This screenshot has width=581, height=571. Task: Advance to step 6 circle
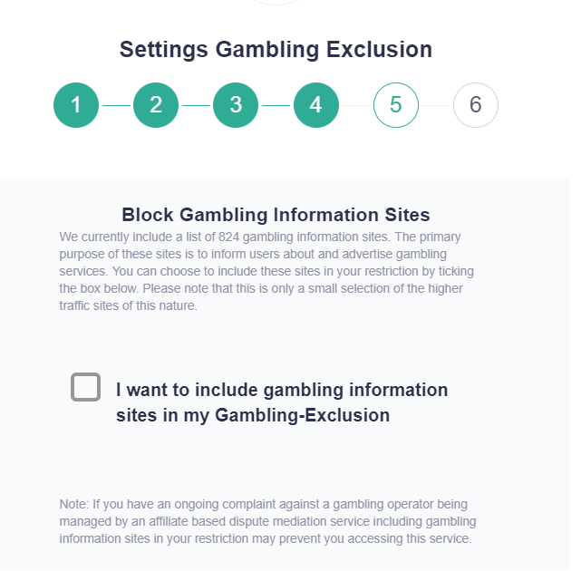pyautogui.click(x=476, y=105)
